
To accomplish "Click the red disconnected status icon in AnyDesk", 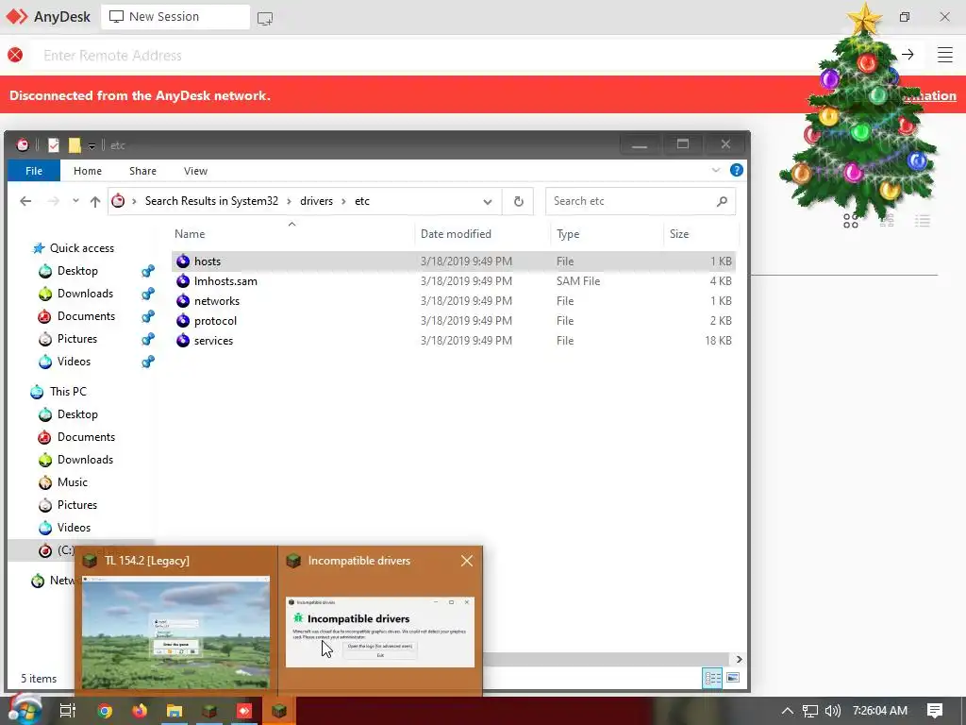I will (x=15, y=55).
